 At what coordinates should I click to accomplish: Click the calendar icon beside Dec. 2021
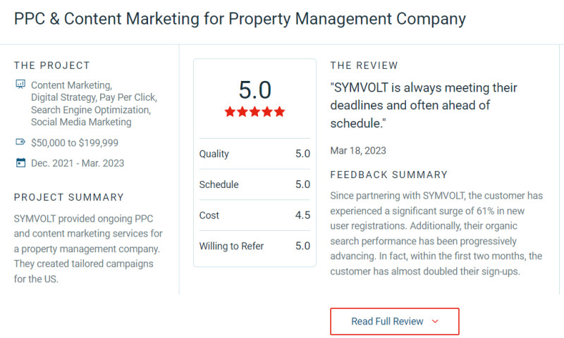coord(20,163)
